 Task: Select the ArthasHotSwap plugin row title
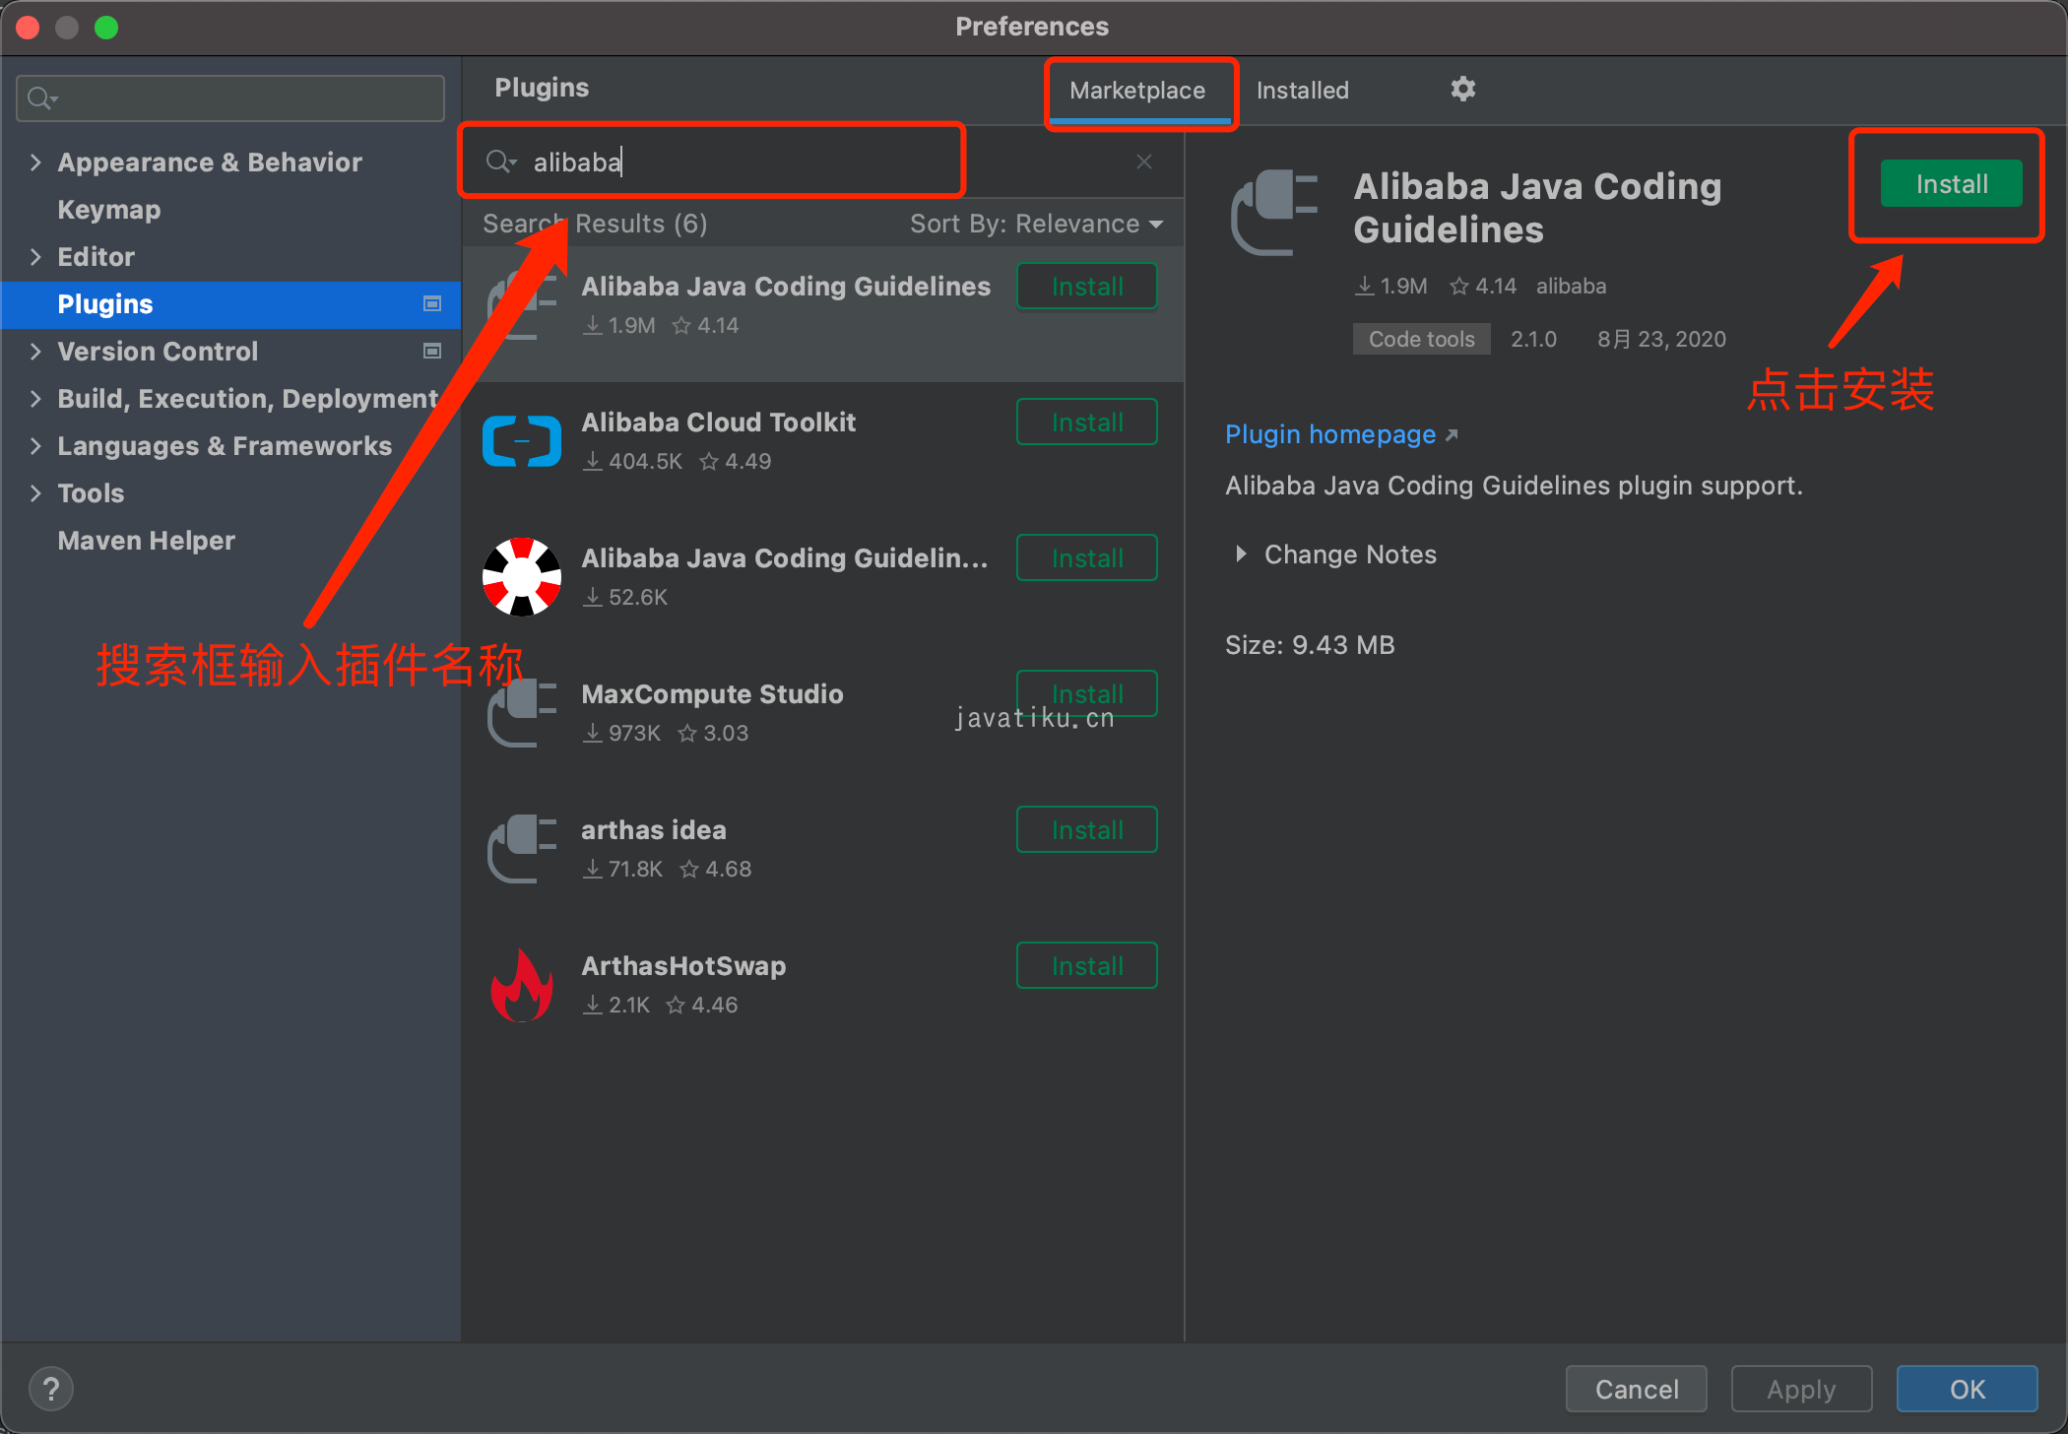coord(683,966)
